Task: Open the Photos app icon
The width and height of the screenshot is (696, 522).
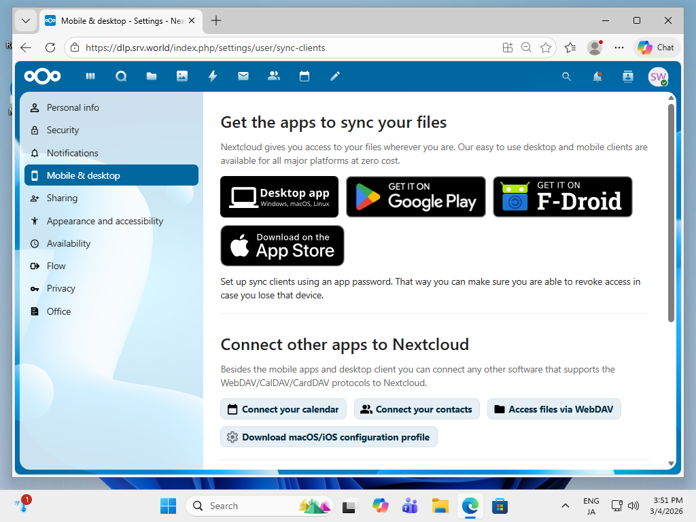Action: click(x=182, y=76)
